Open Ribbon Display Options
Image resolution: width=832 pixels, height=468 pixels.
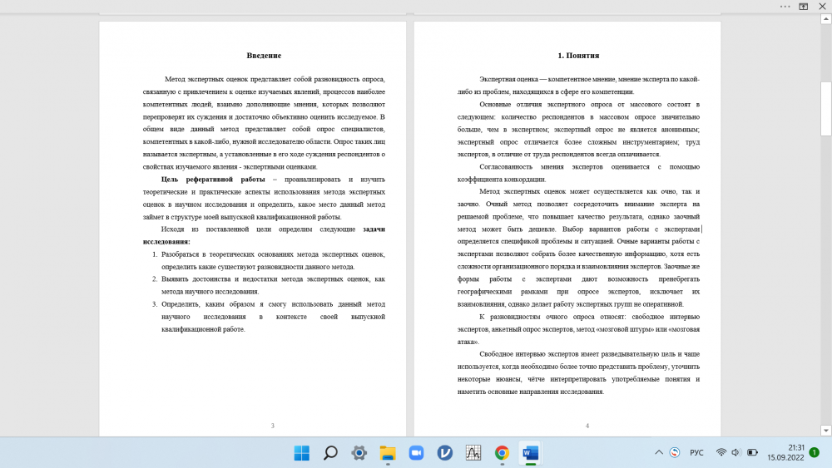pyautogui.click(x=804, y=6)
